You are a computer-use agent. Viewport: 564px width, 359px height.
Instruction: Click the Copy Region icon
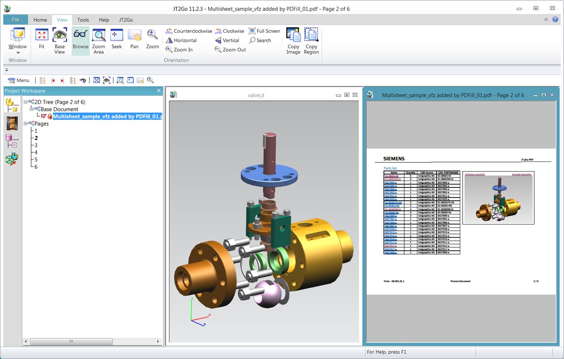pos(311,40)
